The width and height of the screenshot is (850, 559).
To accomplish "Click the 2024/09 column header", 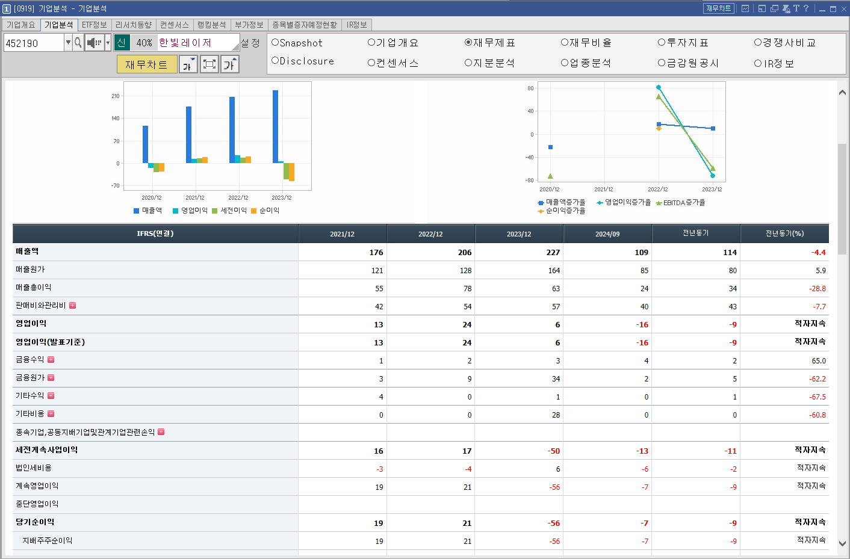I will [x=607, y=234].
